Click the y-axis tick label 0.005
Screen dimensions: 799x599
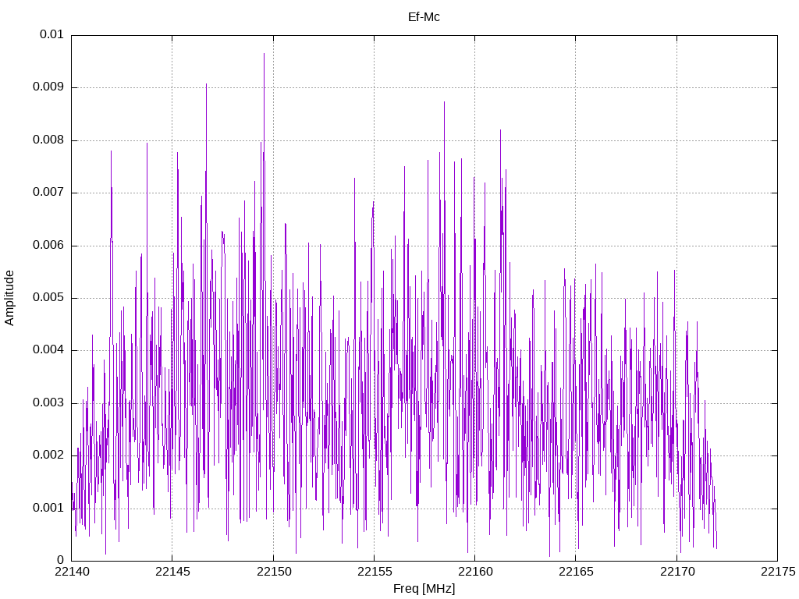48,297
